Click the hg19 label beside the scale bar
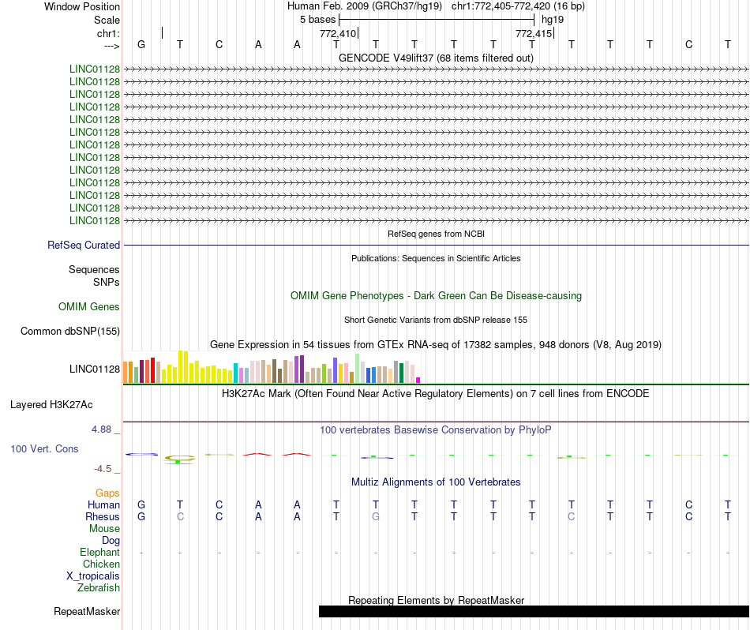750x630 pixels. pos(553,20)
